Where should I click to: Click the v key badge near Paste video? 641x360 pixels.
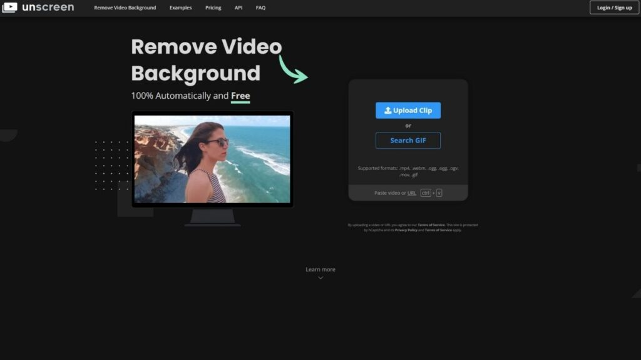coord(439,192)
